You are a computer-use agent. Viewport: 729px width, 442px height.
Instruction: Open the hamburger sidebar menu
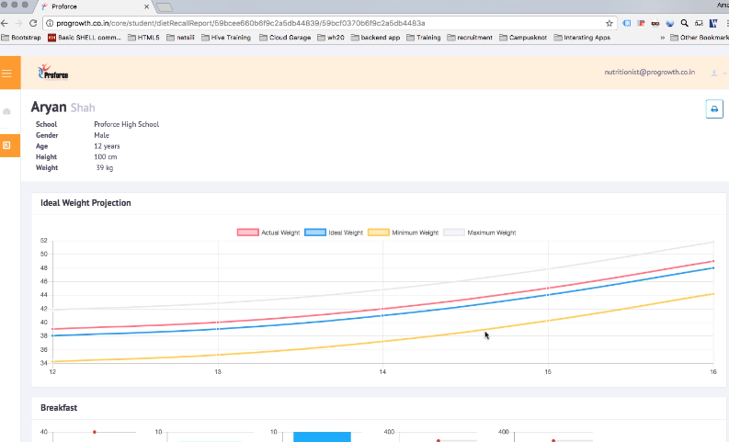click(x=7, y=73)
